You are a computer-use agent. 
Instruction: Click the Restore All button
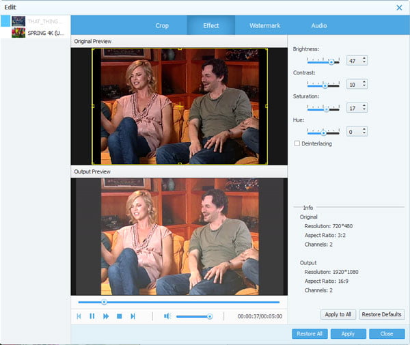point(310,334)
